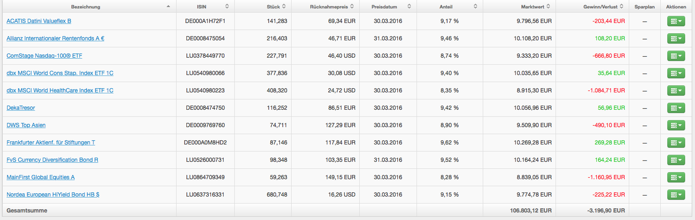Open dbx MSCI World Cons Stap. Index link

(60, 73)
